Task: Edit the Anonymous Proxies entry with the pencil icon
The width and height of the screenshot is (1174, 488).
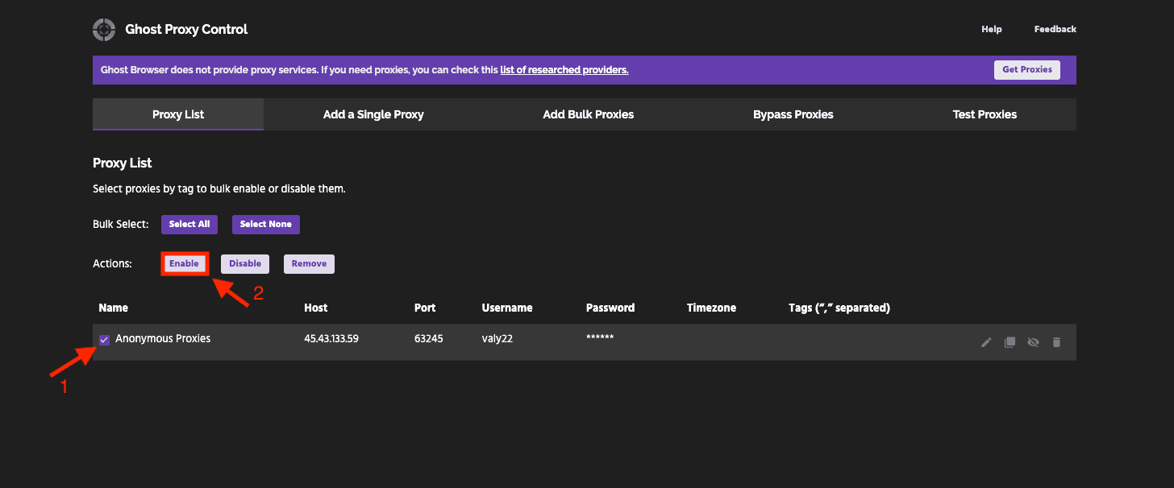Action: point(986,341)
